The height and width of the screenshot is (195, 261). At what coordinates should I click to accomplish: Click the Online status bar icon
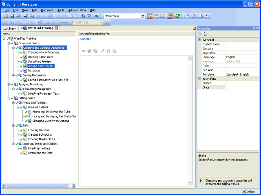244,192
